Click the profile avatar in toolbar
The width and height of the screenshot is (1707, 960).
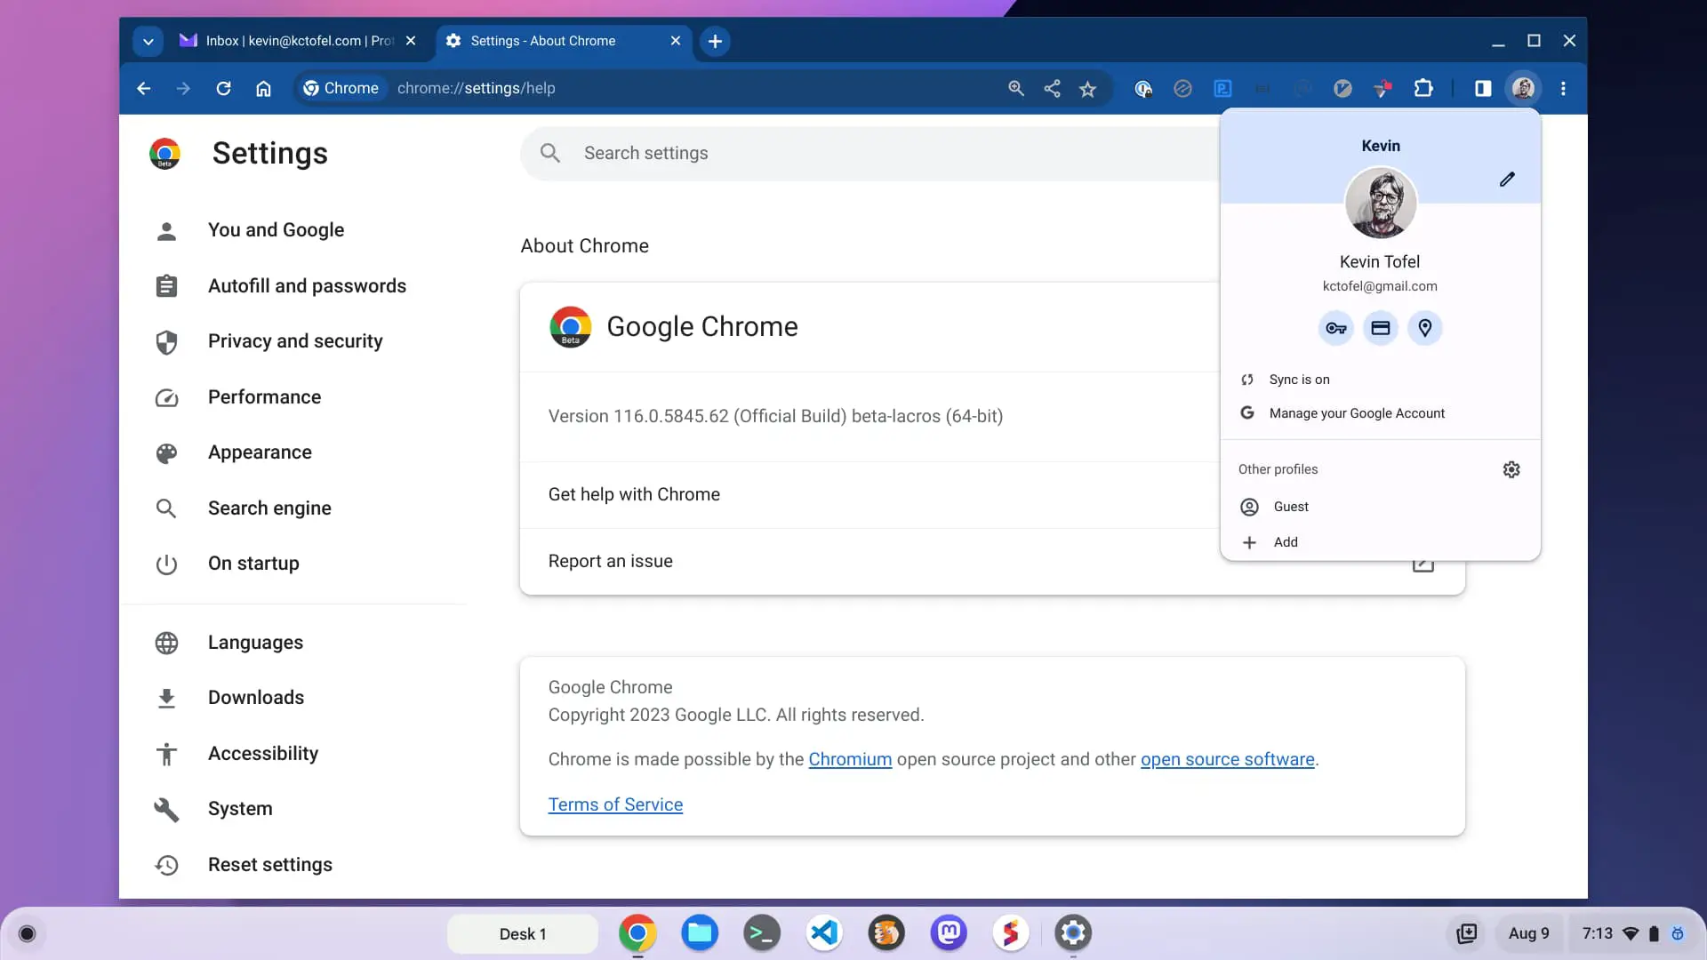(1523, 88)
